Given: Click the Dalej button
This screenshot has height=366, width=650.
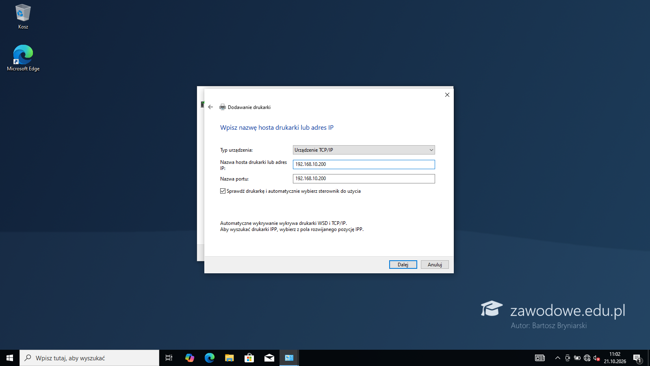Looking at the screenshot, I should tap(403, 265).
